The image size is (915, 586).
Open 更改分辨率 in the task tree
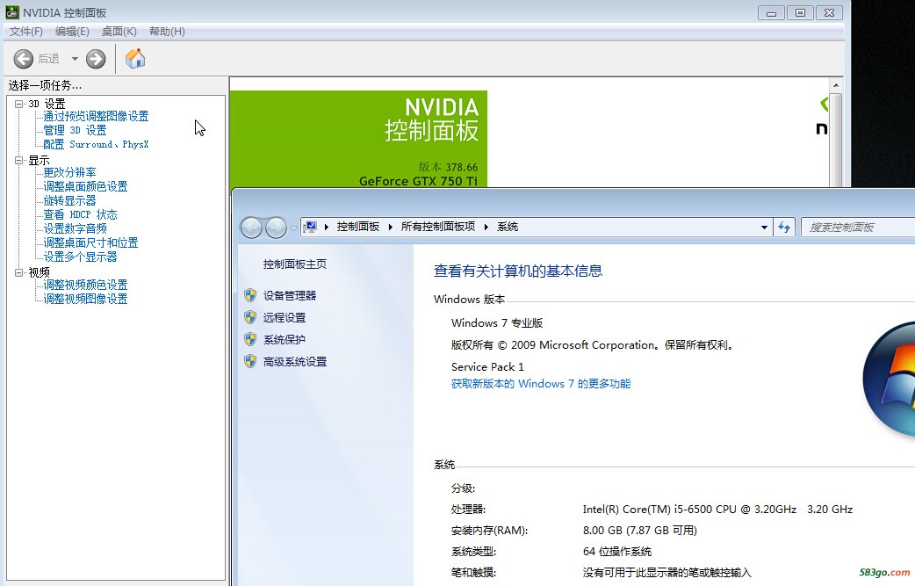[x=69, y=172]
